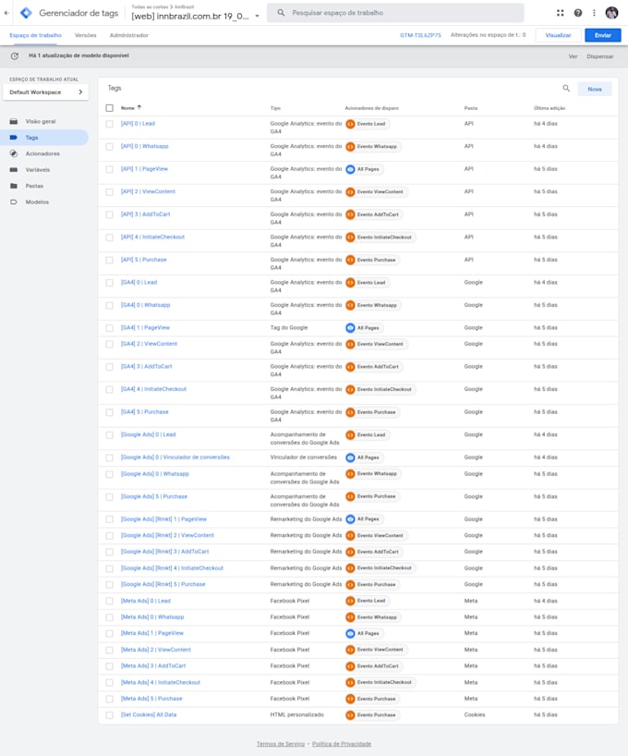Screen dimensions: 628x756
Task: Open Acionadores in the sidebar
Action: 44,153
